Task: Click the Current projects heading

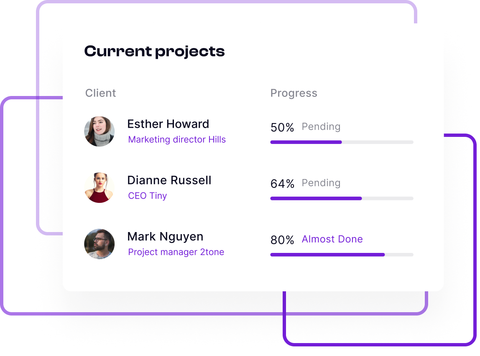Action: click(x=155, y=51)
